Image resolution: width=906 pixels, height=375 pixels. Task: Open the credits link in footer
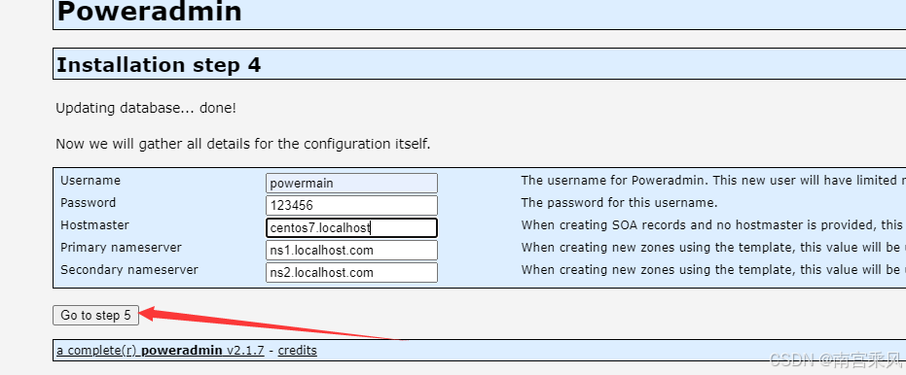(x=297, y=350)
